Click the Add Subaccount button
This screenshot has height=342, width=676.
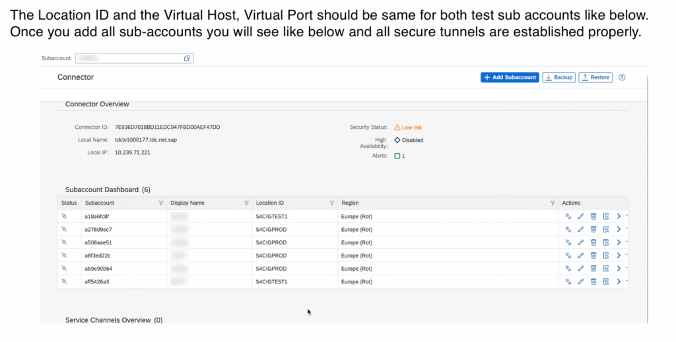point(509,77)
